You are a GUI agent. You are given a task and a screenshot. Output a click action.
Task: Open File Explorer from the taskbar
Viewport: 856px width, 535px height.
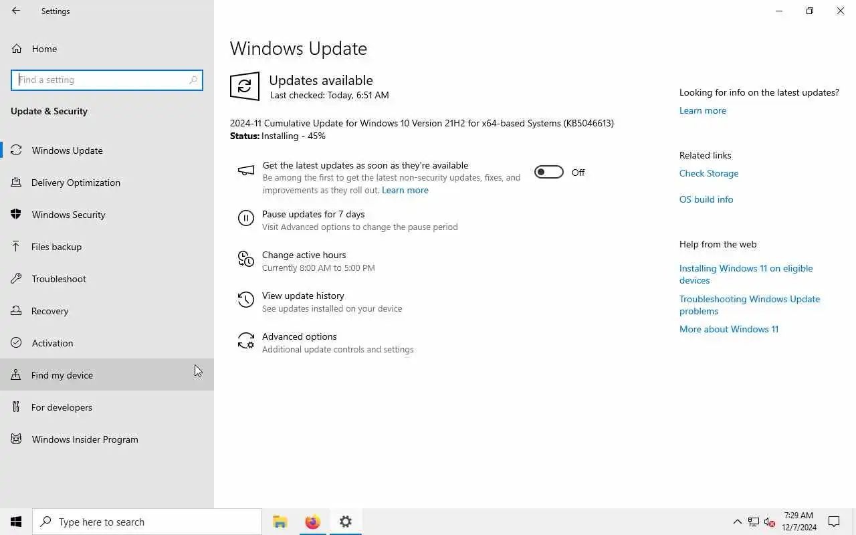point(280,522)
